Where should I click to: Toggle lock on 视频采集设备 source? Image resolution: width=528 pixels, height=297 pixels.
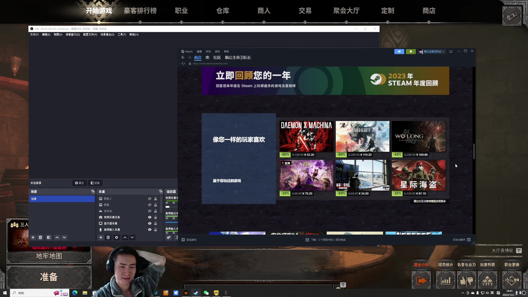[x=155, y=217]
